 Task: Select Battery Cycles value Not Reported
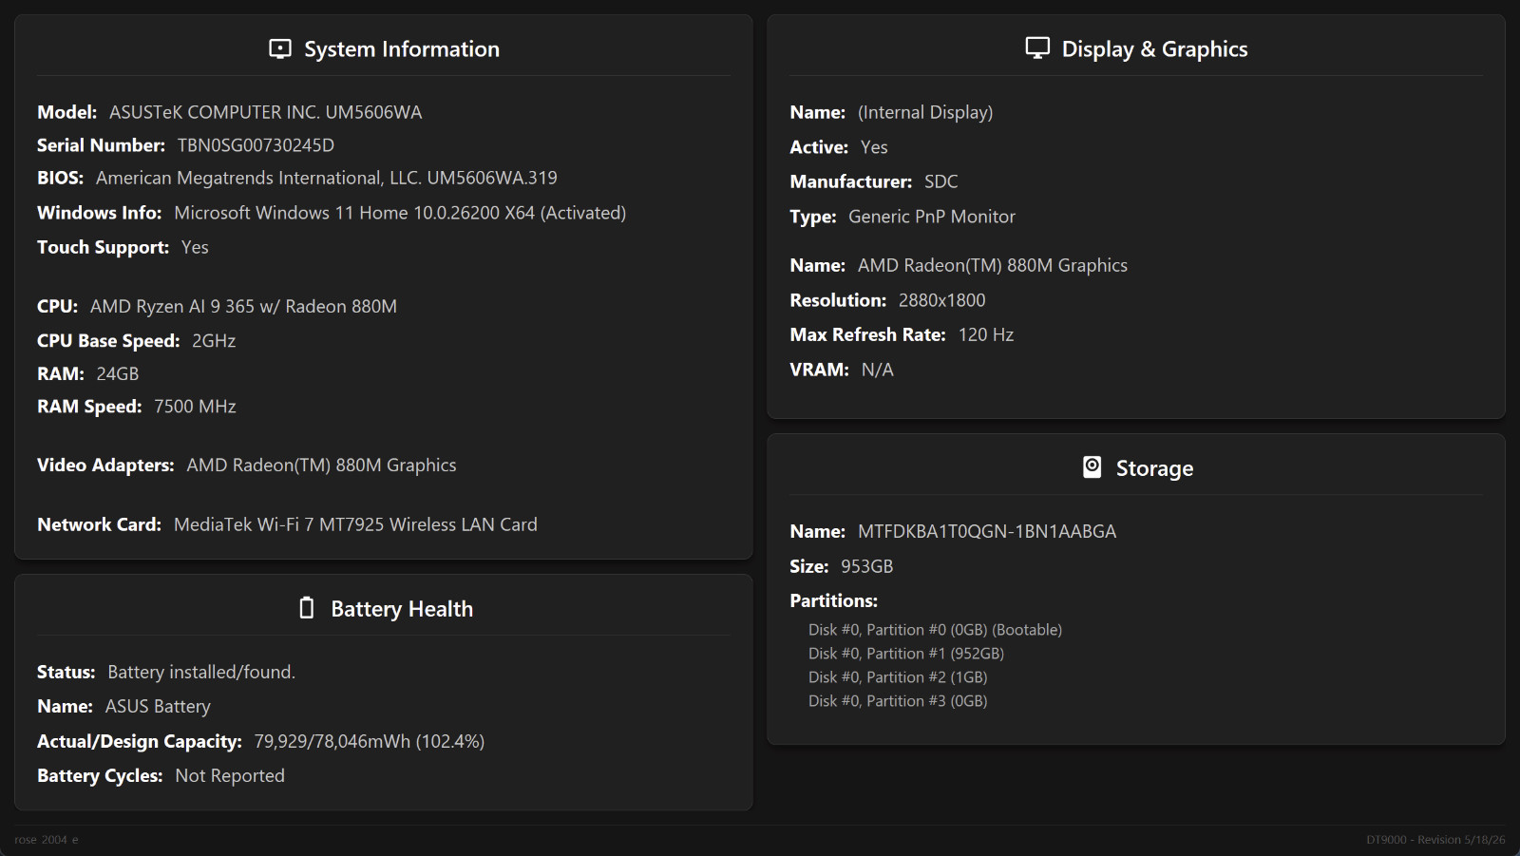click(230, 775)
